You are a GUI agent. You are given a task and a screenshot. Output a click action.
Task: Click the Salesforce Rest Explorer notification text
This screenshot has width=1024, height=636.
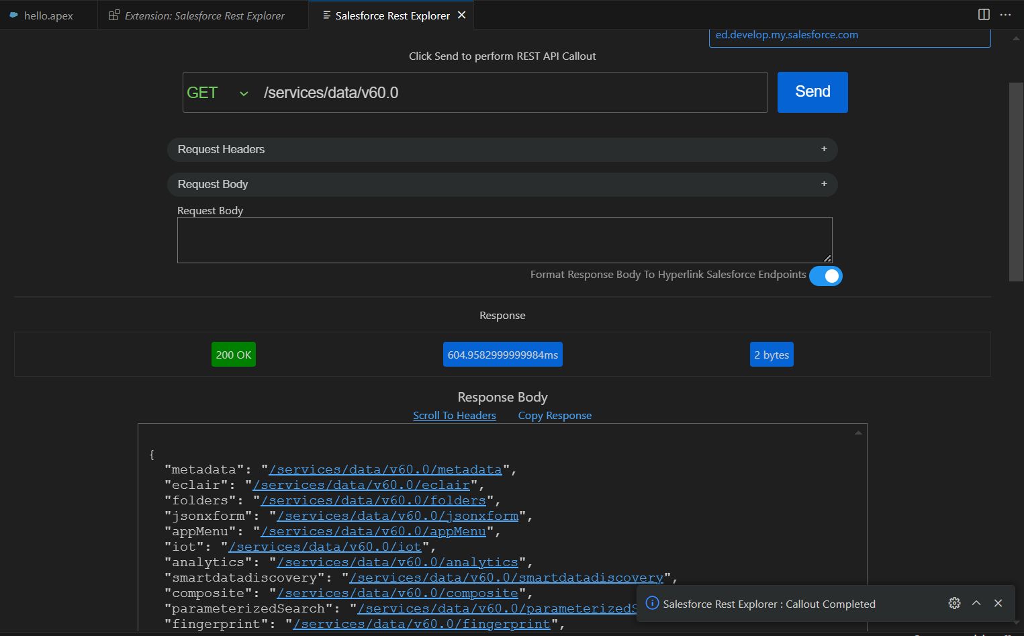click(769, 604)
